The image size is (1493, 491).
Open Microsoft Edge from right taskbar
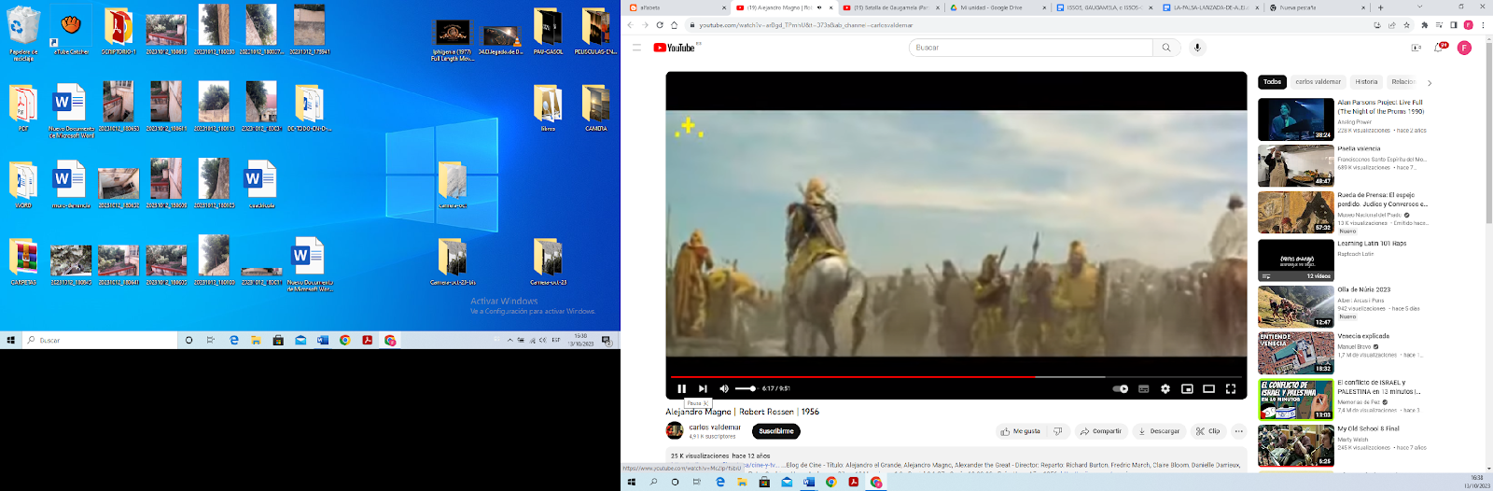click(x=719, y=483)
